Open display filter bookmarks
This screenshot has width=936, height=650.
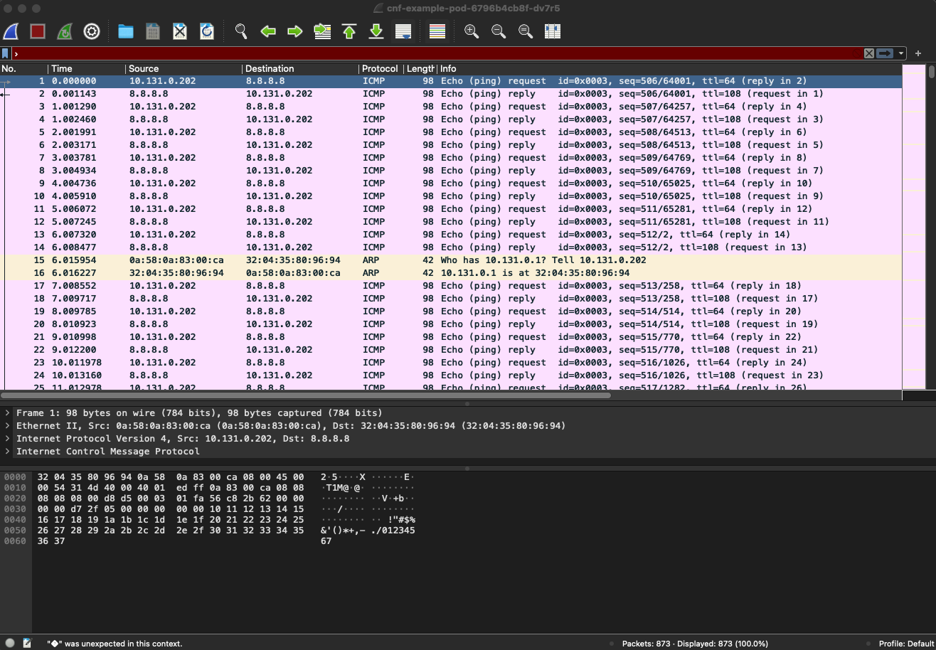(x=5, y=53)
